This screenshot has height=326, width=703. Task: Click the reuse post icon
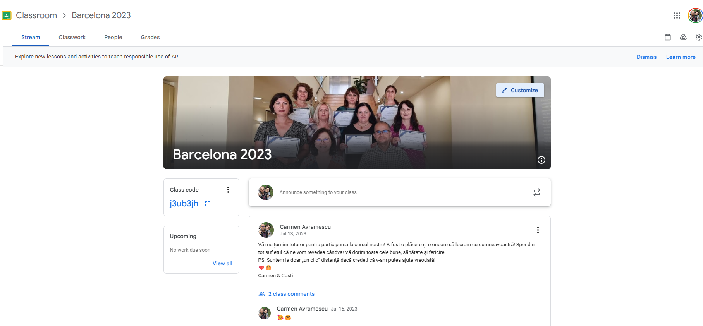(536, 192)
